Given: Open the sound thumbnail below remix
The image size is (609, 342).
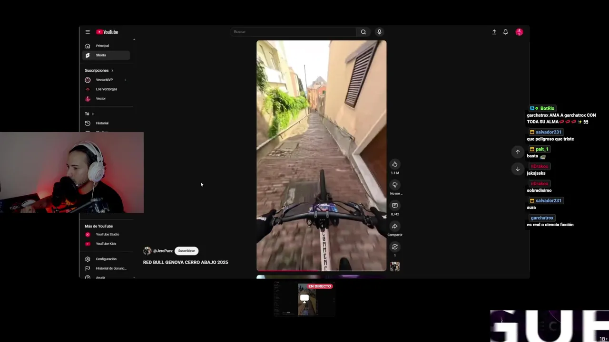Looking at the screenshot, I should (x=395, y=266).
